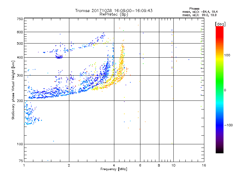Screen dimensions: 240x180
Task: Click the 'Frequency [MHz]' axis label
Action: click(x=114, y=169)
